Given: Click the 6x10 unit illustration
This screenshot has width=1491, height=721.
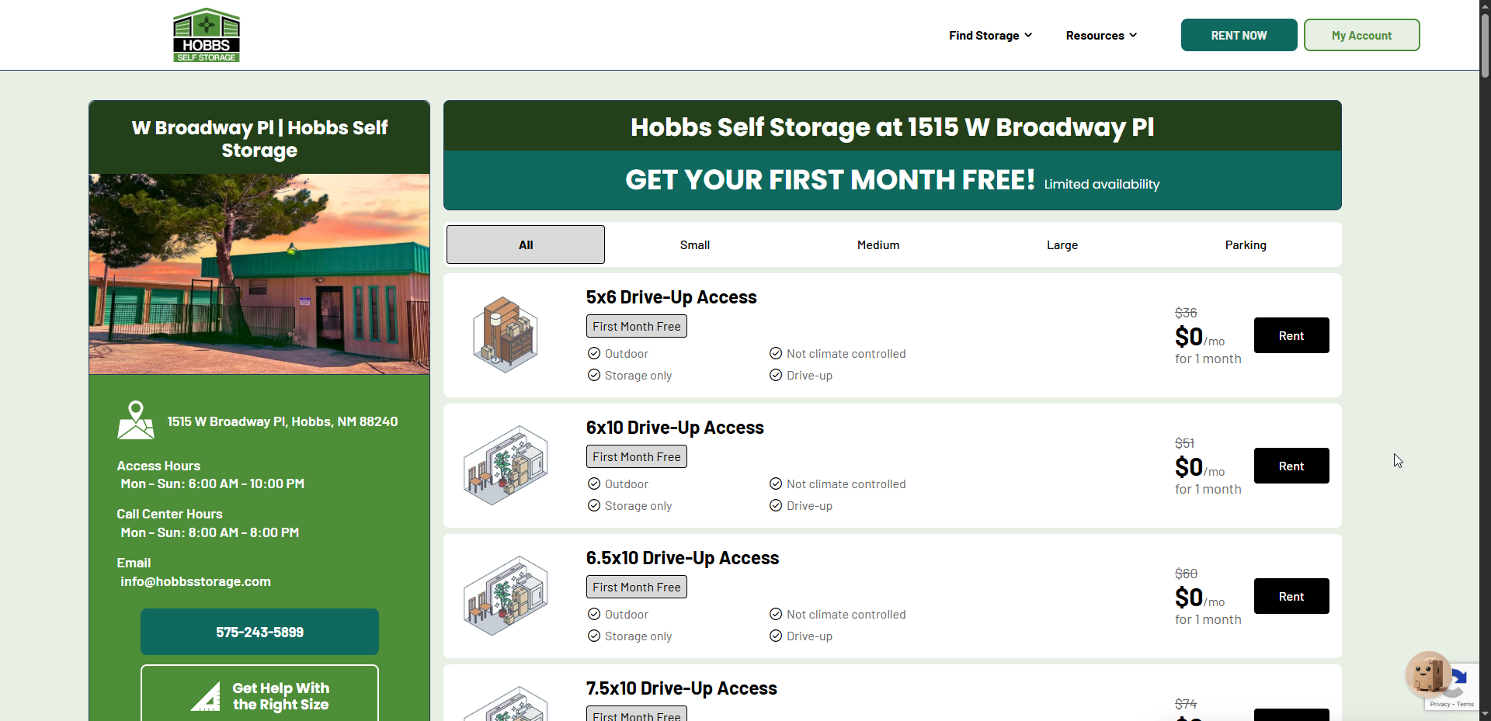Looking at the screenshot, I should point(506,466).
